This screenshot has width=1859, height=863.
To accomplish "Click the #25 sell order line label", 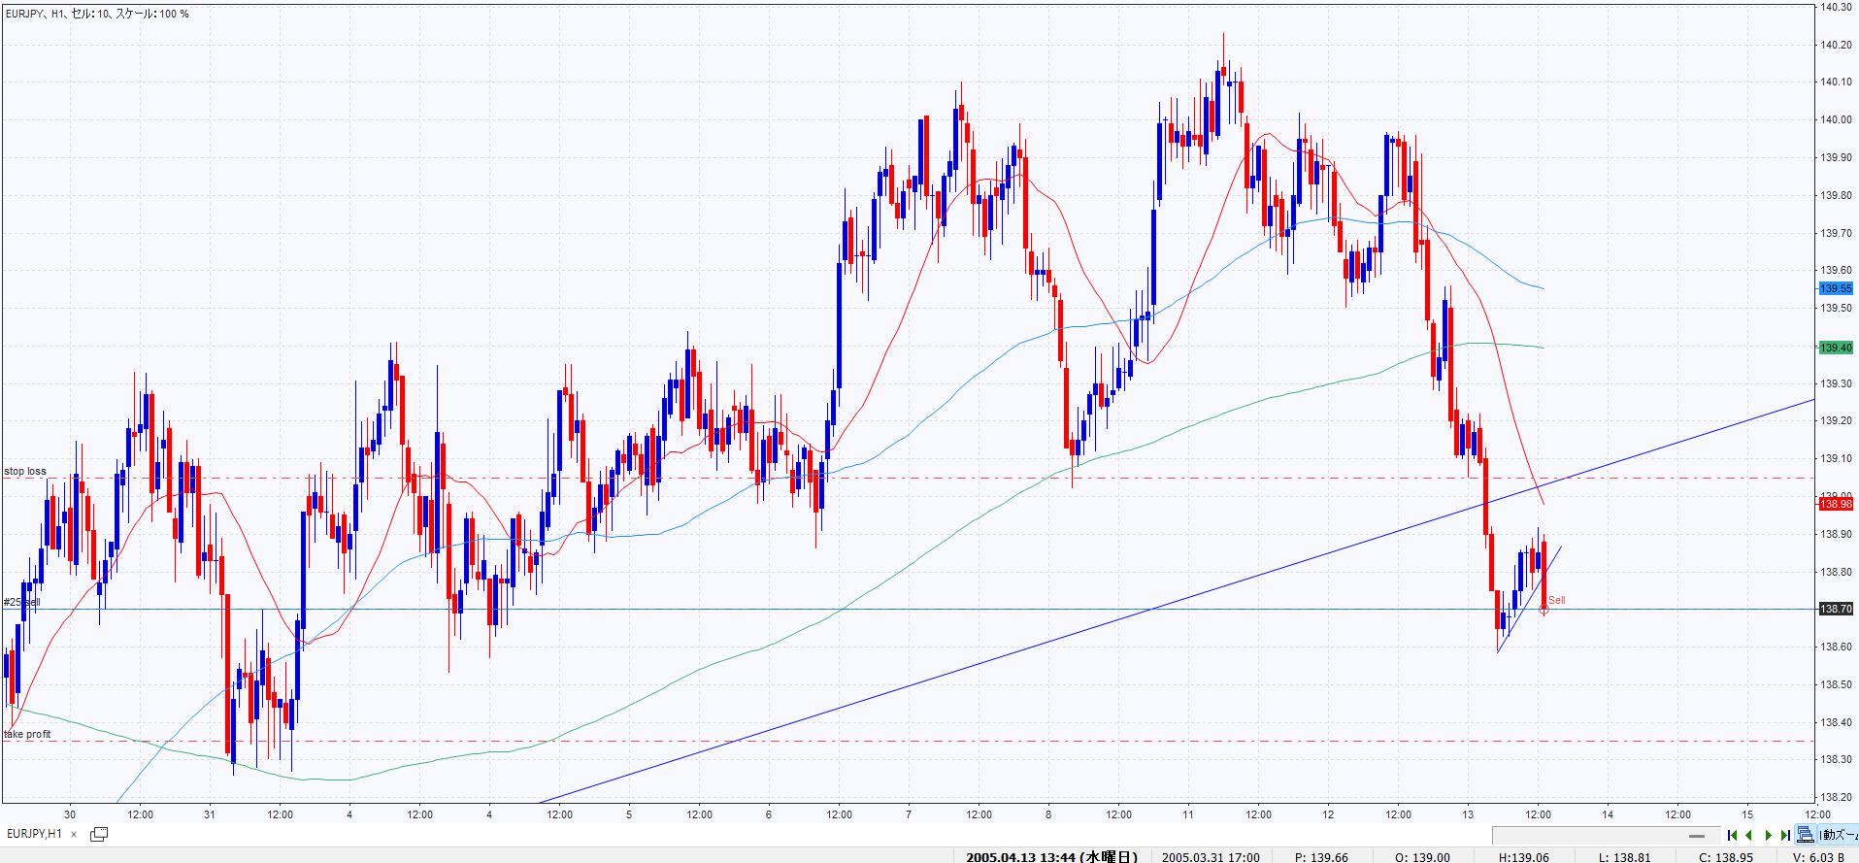I will point(21,603).
